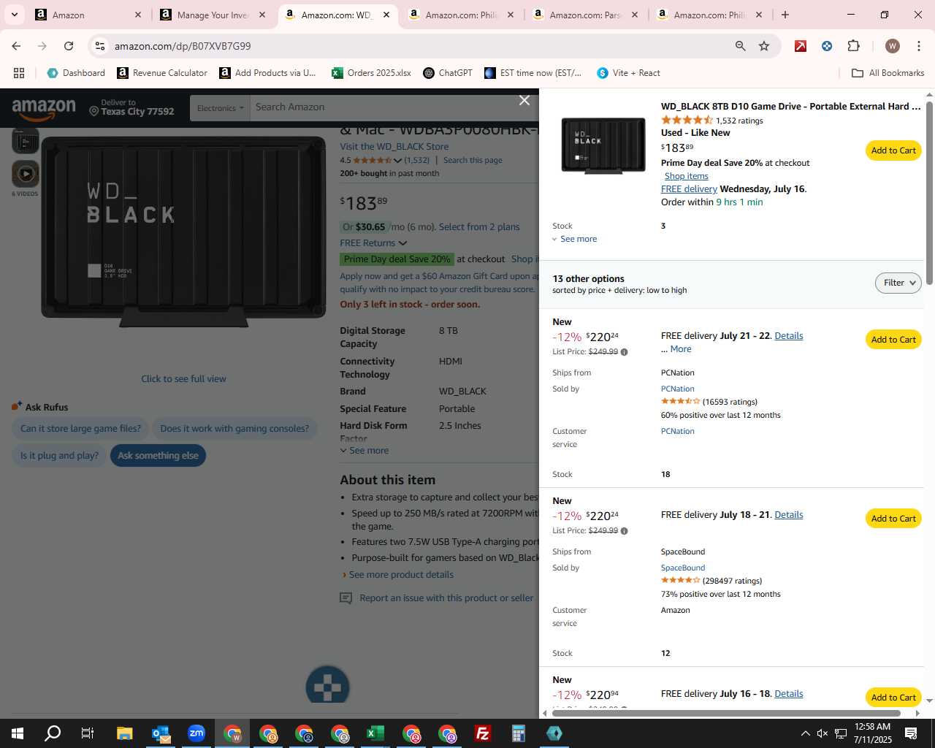935x748 pixels.
Task: Go back to the previous page
Action: 16,46
